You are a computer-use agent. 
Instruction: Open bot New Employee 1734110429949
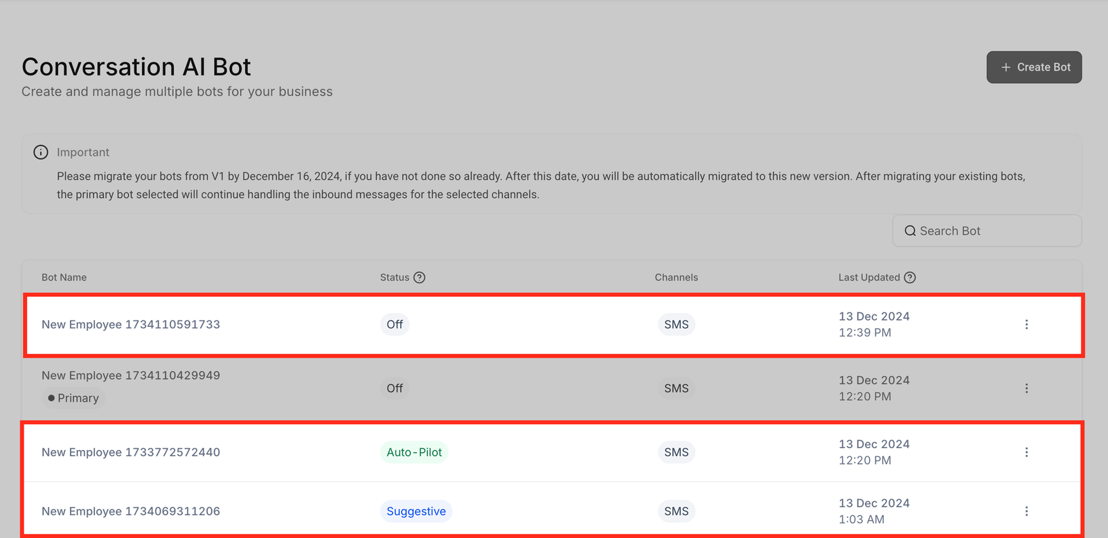pyautogui.click(x=131, y=375)
